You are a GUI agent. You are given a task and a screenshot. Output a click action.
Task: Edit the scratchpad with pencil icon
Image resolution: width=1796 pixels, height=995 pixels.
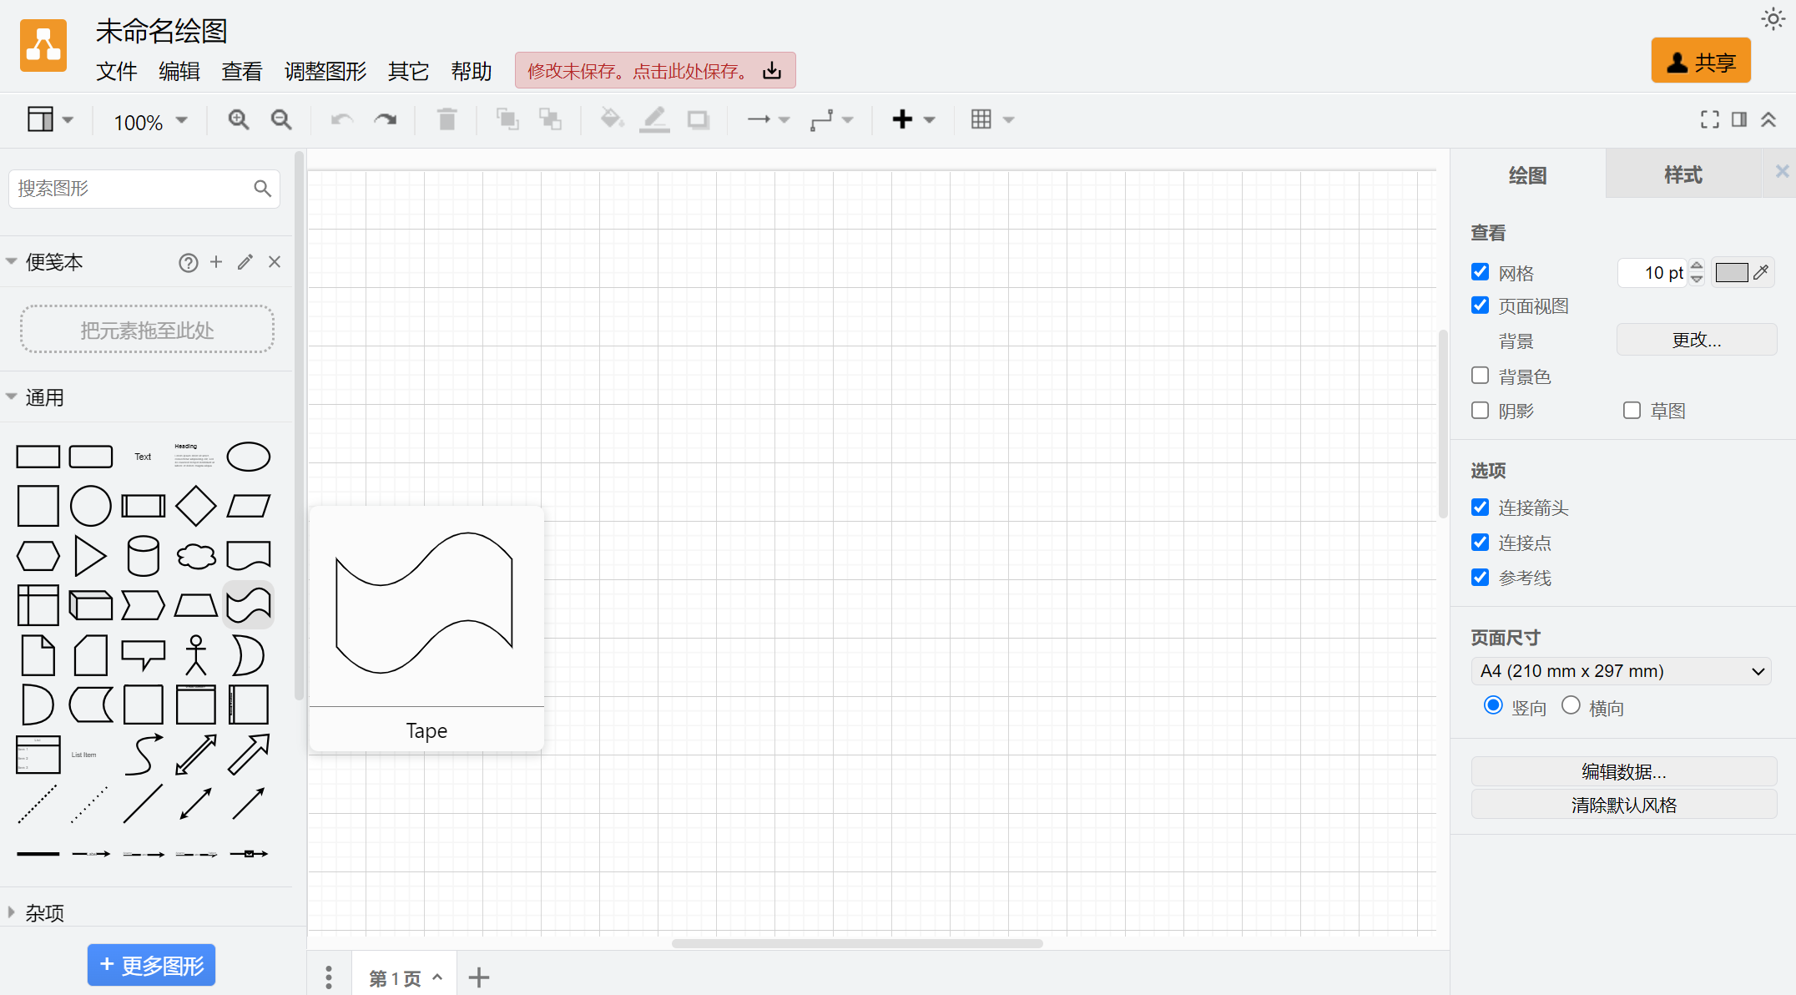(x=245, y=262)
